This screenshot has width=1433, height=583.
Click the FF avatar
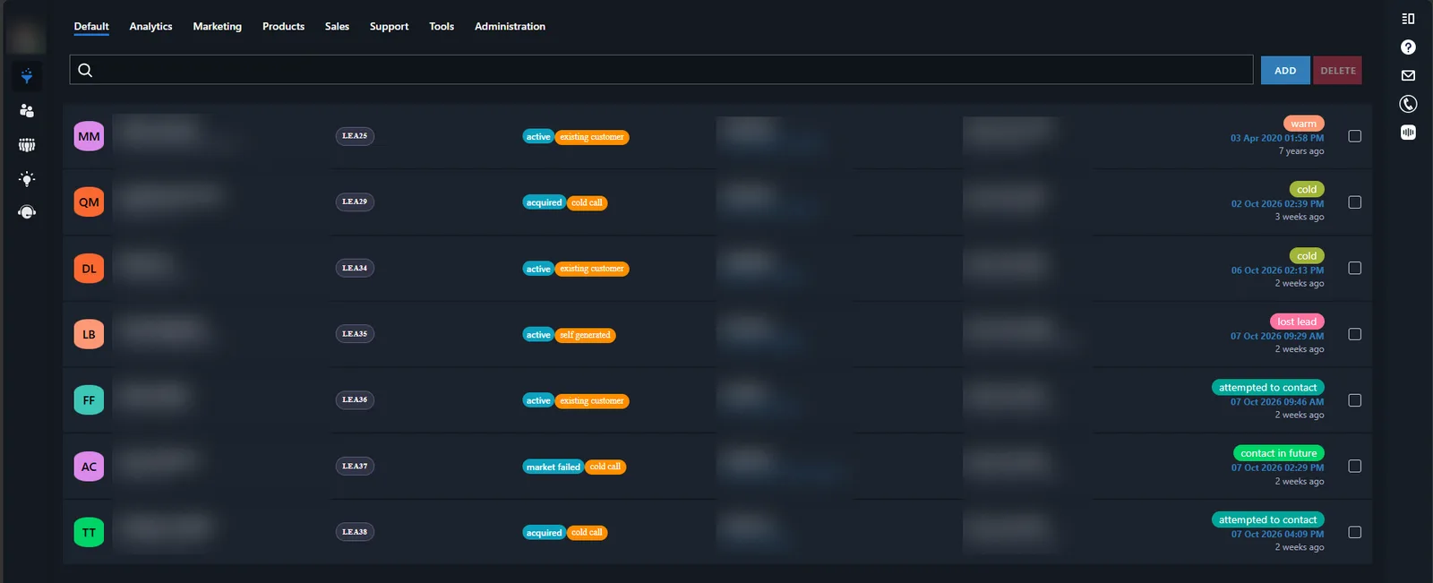coord(89,400)
